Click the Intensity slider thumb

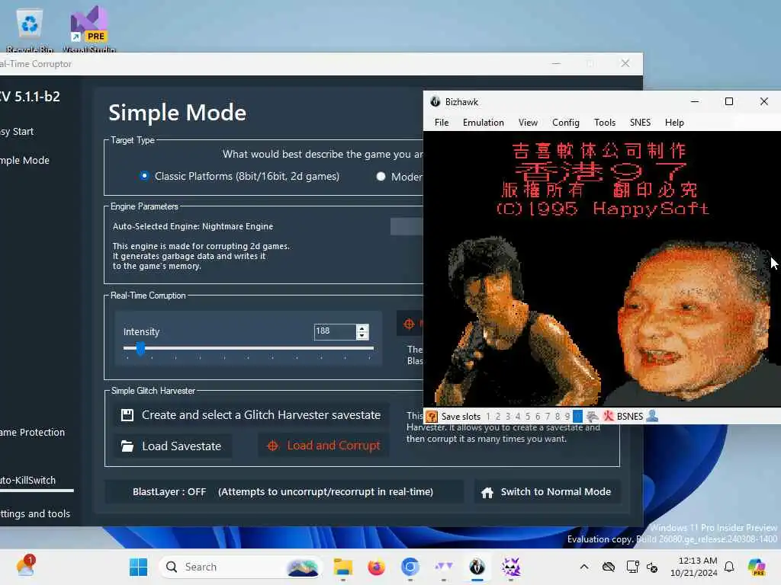[140, 348]
